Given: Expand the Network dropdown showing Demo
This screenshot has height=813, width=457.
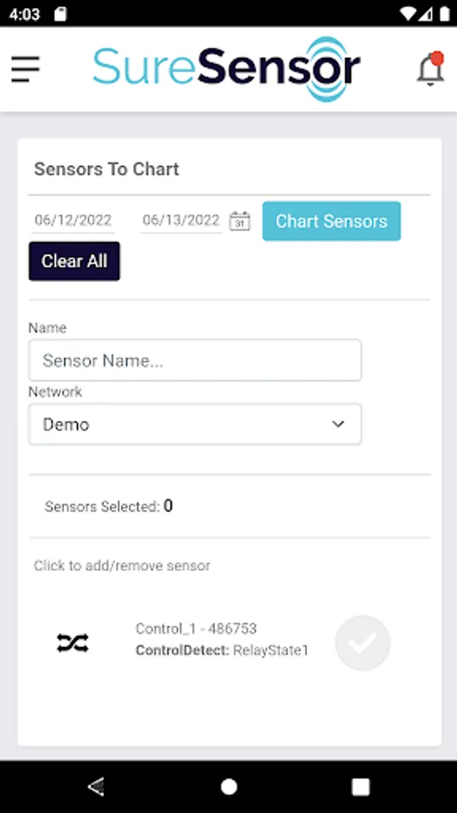Looking at the screenshot, I should (195, 425).
